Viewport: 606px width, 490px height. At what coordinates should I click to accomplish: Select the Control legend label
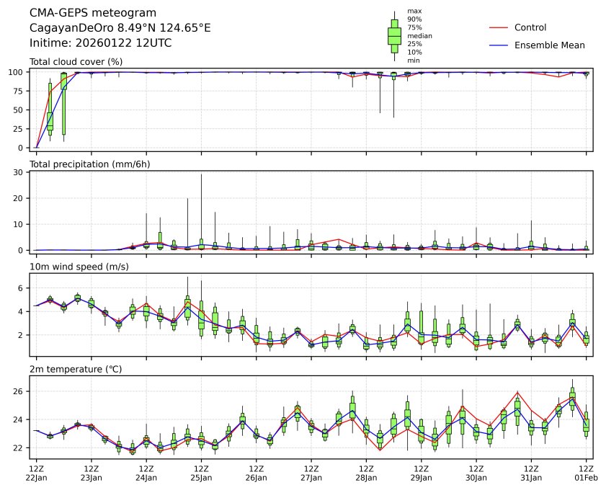click(530, 27)
